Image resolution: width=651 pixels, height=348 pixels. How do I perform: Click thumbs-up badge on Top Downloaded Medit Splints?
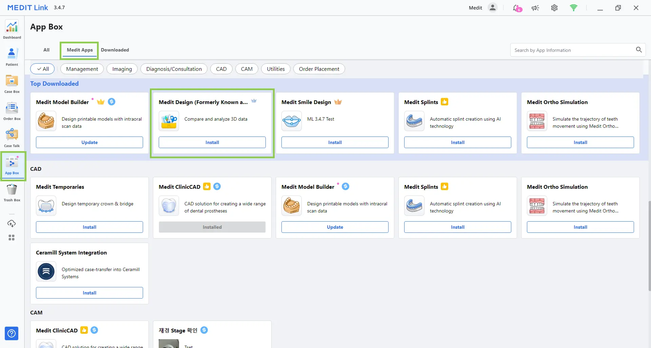pyautogui.click(x=445, y=102)
